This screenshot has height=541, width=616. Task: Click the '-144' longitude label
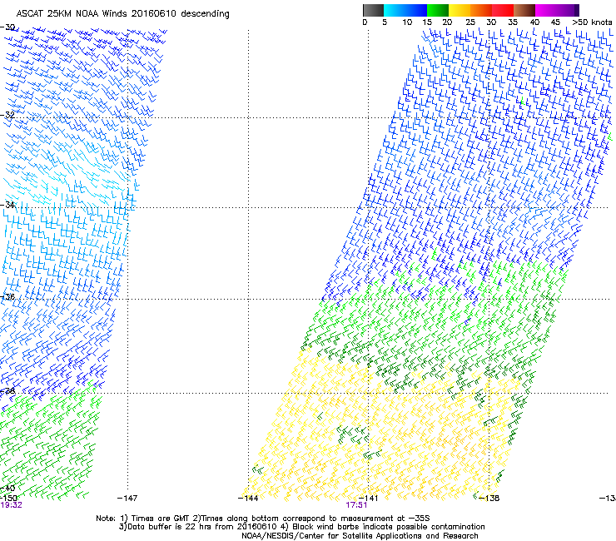248,498
